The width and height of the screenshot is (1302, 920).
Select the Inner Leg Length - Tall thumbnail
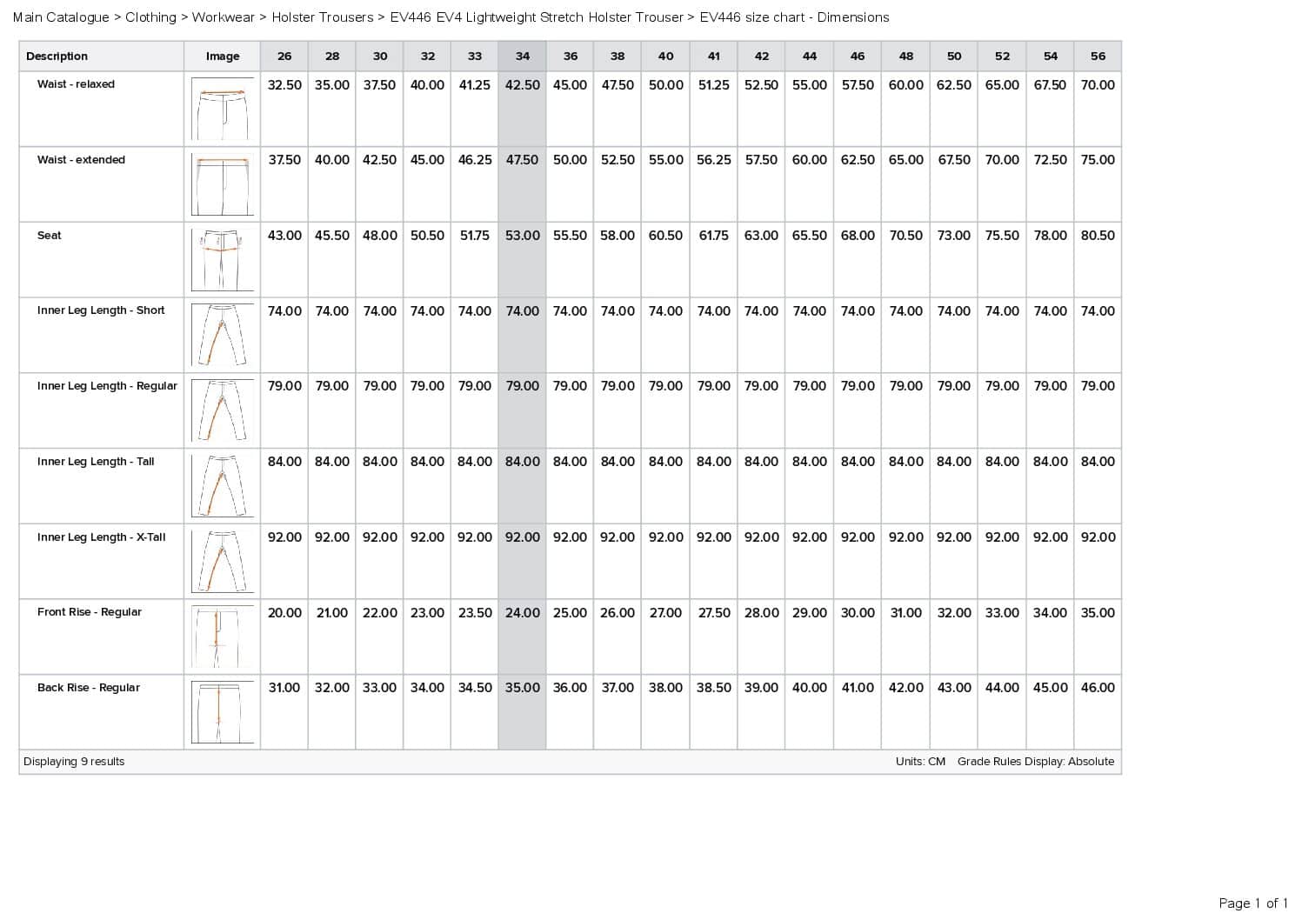(x=223, y=487)
